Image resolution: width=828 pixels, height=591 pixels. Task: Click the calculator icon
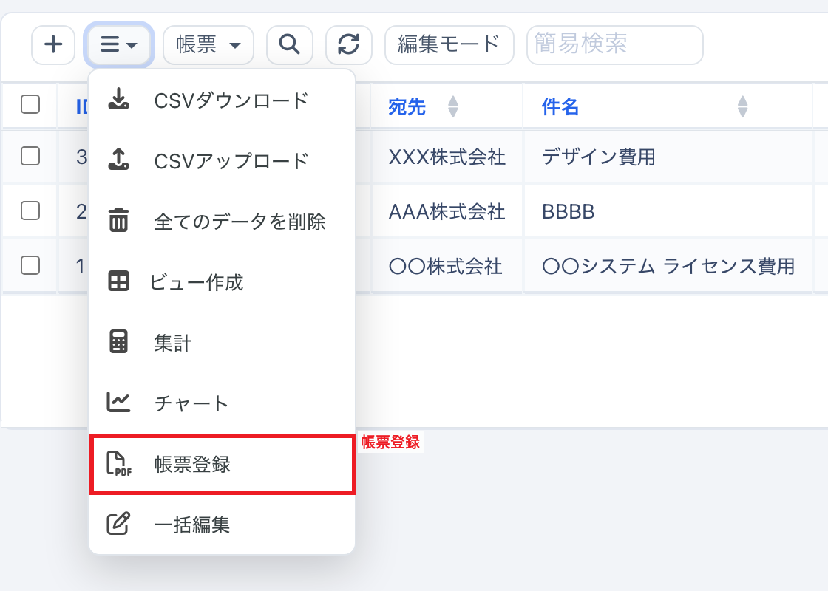118,341
